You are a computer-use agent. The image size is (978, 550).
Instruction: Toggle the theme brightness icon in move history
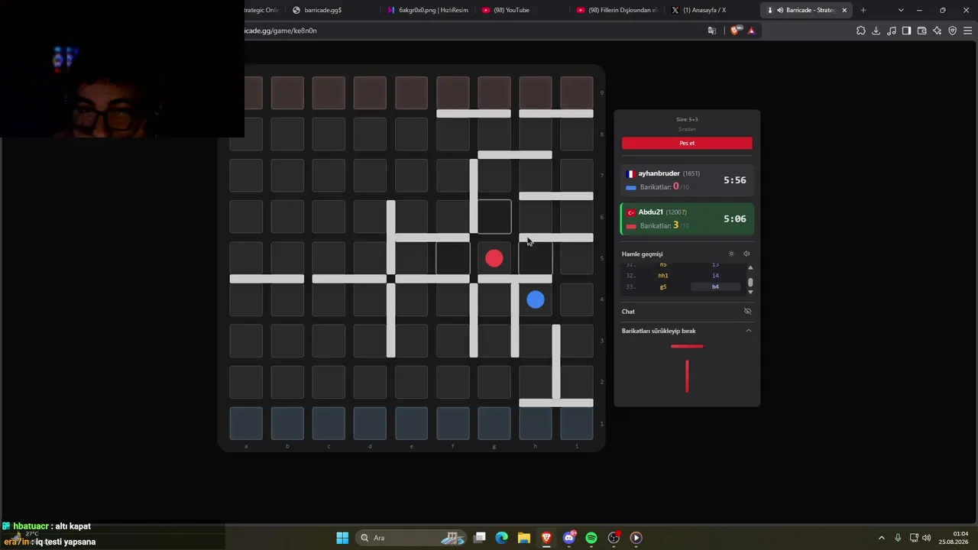[731, 254]
